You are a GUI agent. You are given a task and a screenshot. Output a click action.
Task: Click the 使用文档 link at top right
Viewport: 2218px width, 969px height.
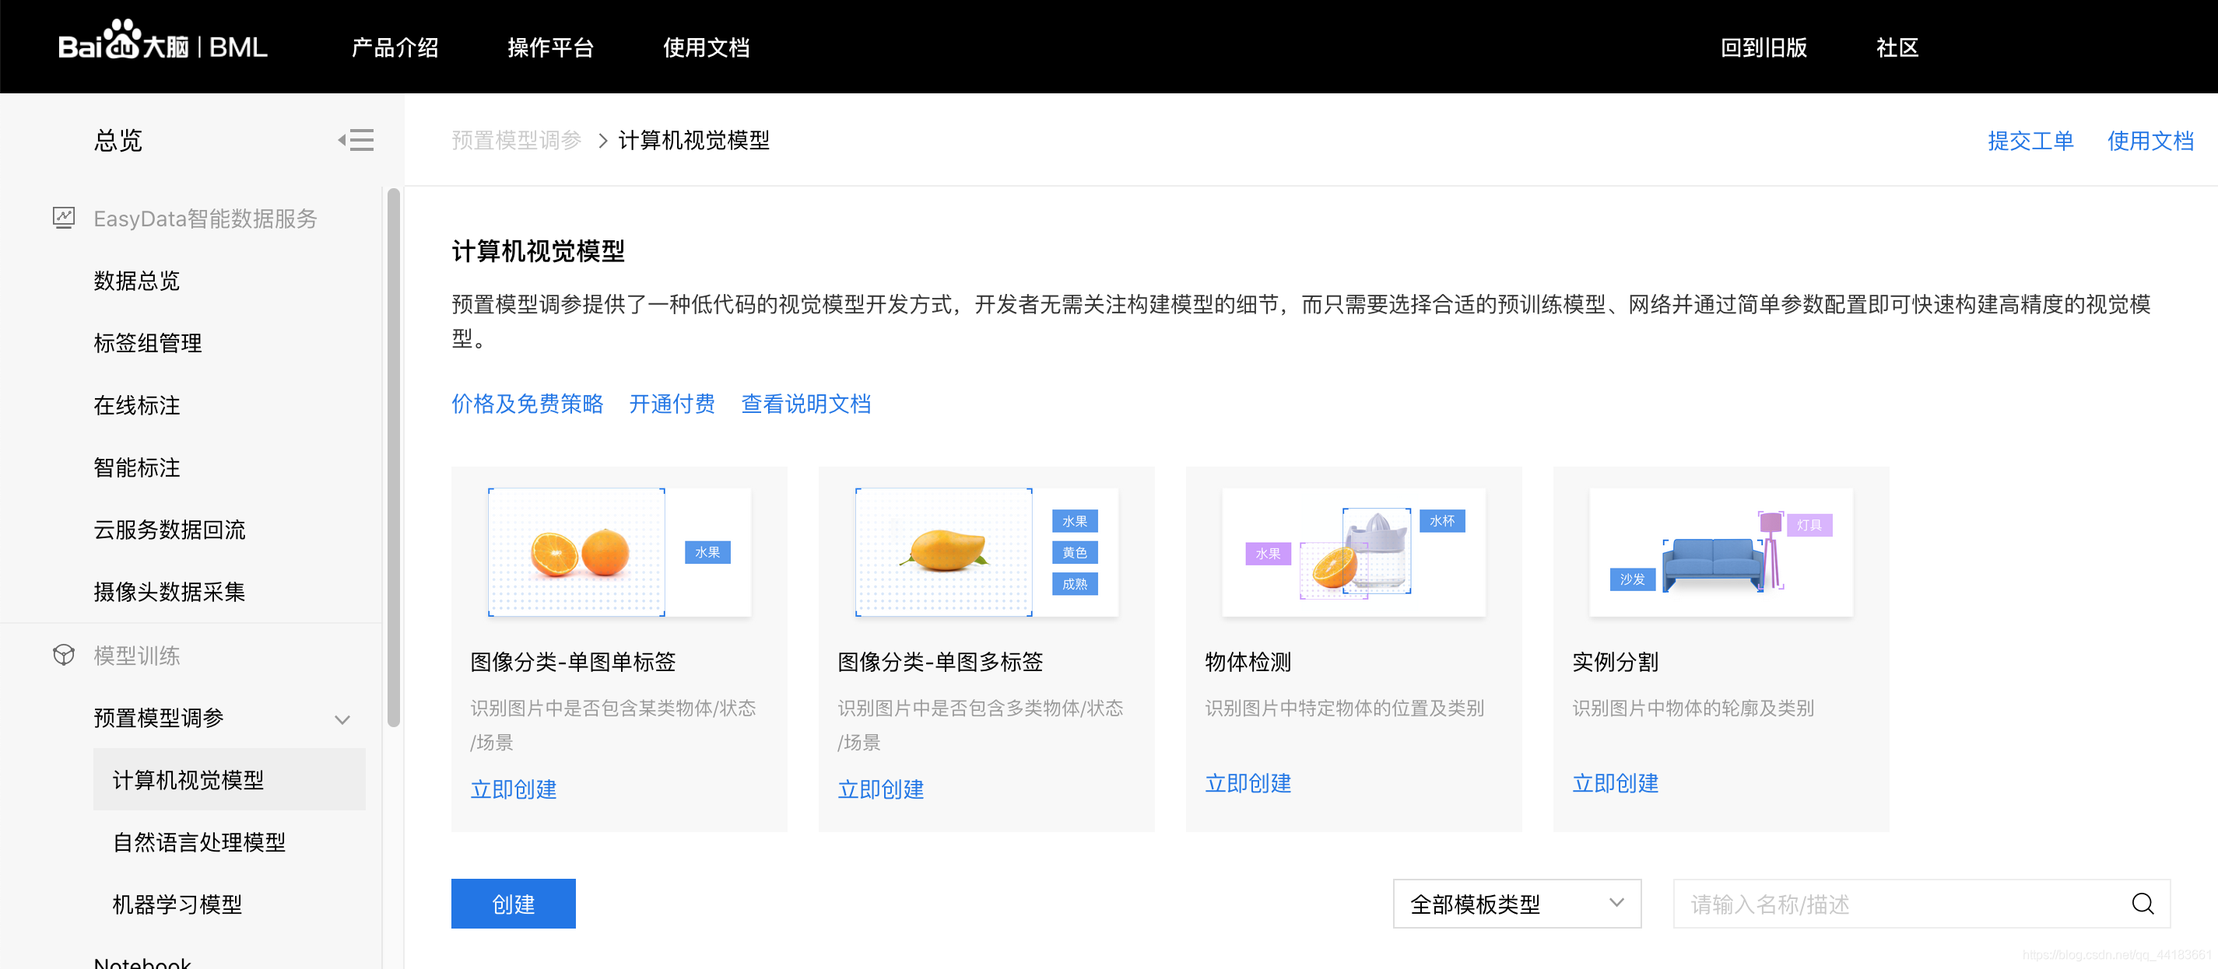click(2150, 140)
